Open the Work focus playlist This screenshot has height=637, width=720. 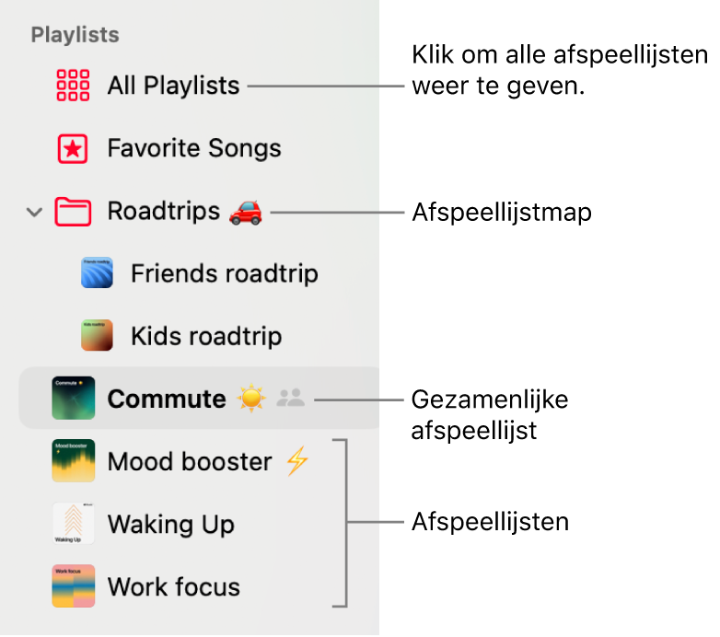(174, 587)
